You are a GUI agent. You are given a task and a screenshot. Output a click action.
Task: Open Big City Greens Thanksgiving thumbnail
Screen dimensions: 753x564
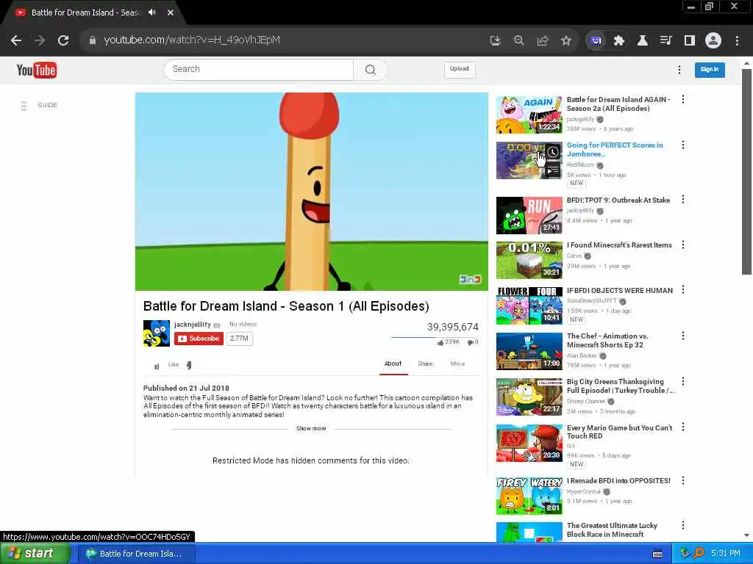tap(529, 397)
